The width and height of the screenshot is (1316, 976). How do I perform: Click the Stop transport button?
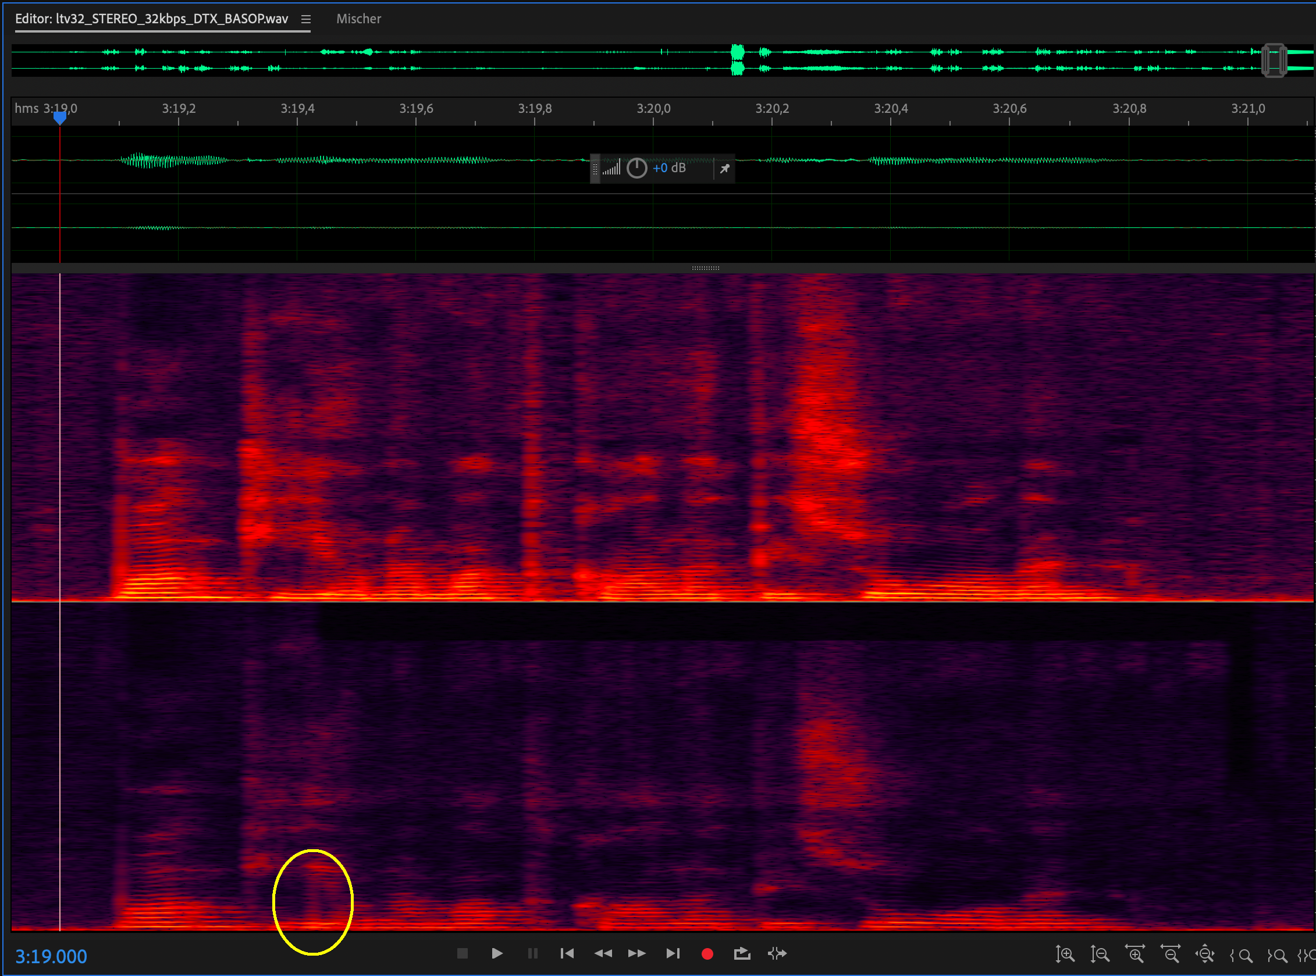tap(462, 953)
